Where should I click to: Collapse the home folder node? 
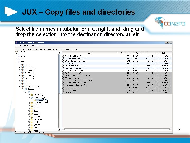tap(26, 92)
